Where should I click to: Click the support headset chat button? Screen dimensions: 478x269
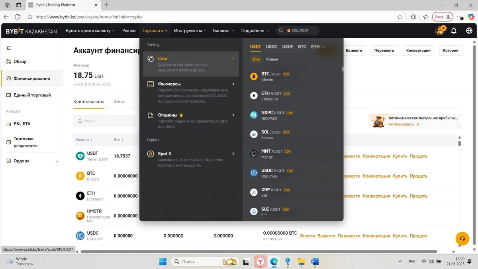pyautogui.click(x=462, y=239)
